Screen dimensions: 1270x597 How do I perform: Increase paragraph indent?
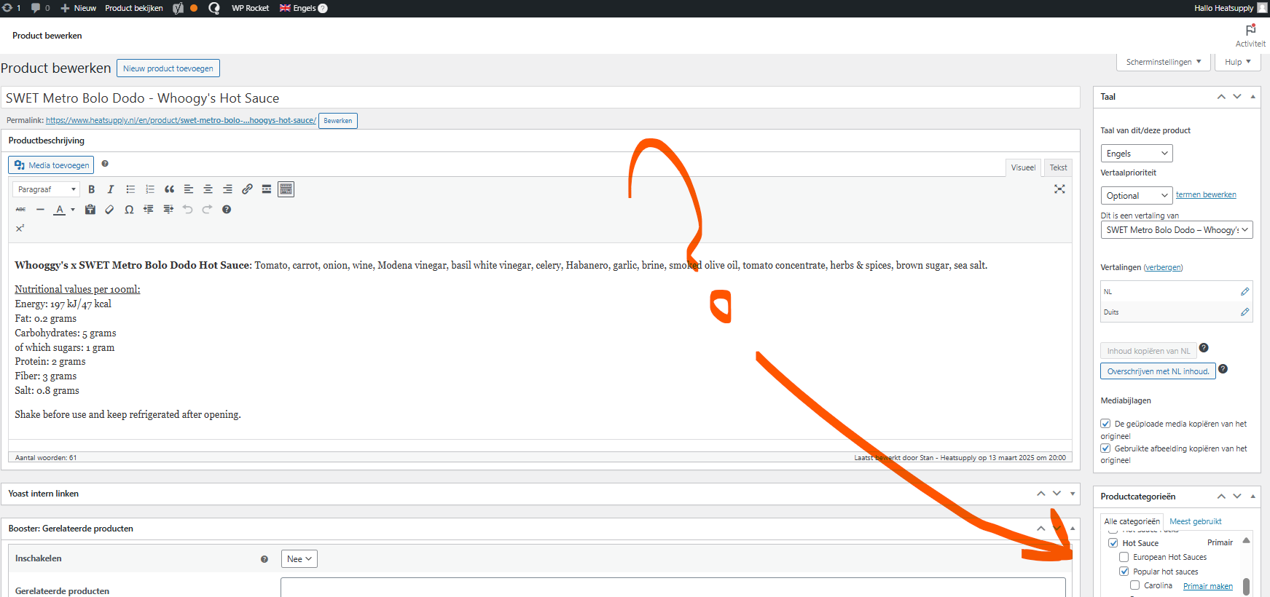(x=168, y=210)
